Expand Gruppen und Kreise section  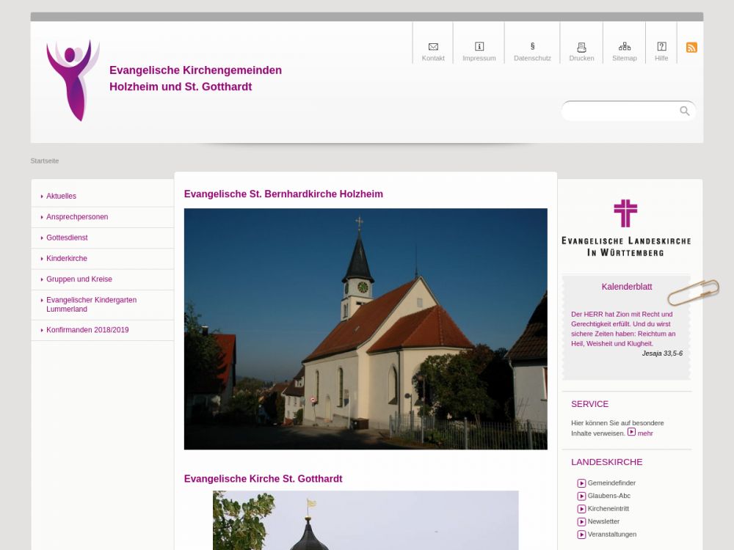tap(79, 279)
